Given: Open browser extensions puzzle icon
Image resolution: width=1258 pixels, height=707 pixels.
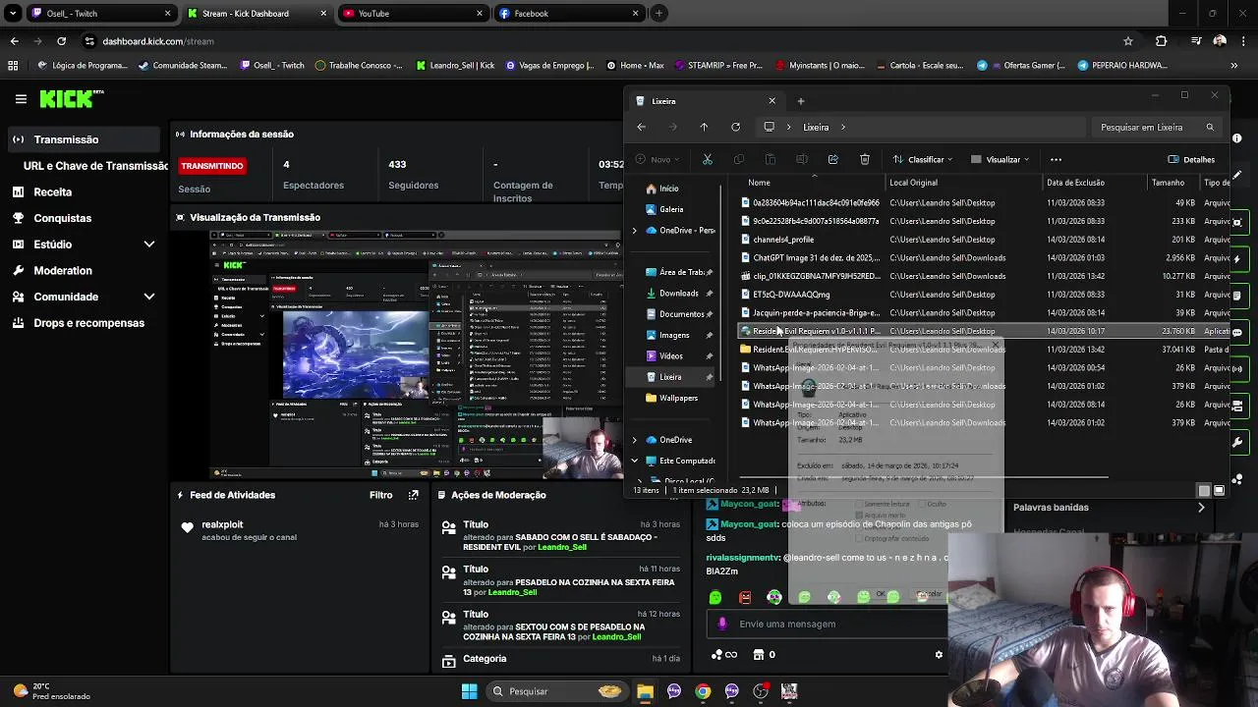Looking at the screenshot, I should pos(1162,41).
